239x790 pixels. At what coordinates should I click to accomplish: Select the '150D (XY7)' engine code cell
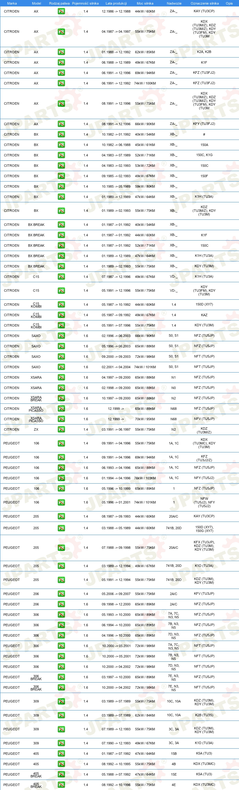(204, 305)
